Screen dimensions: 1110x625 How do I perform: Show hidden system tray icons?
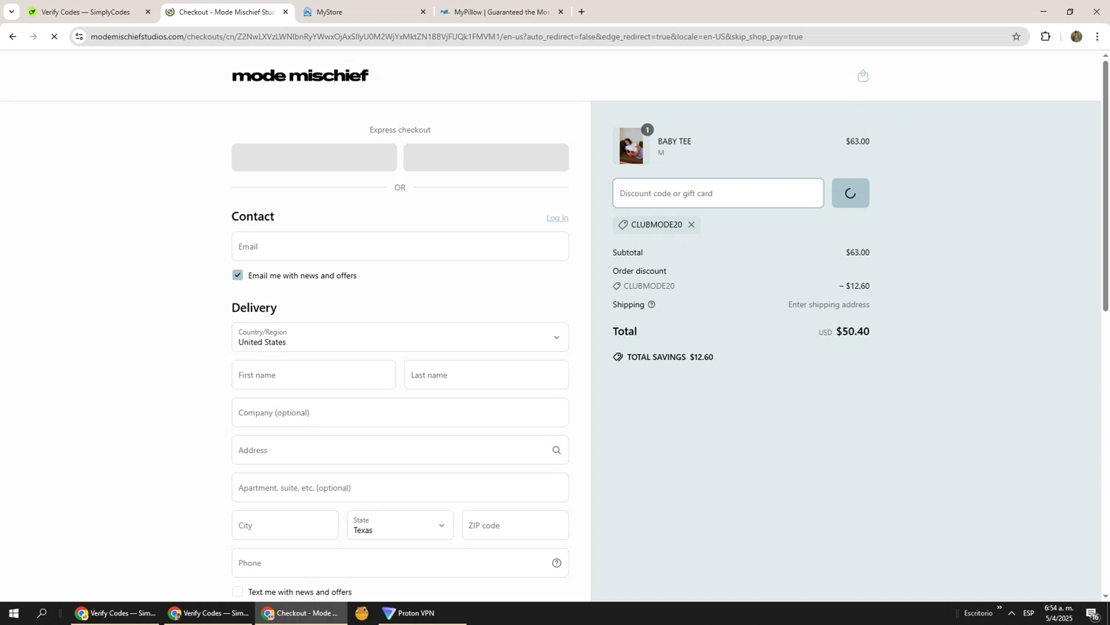coord(1012,613)
